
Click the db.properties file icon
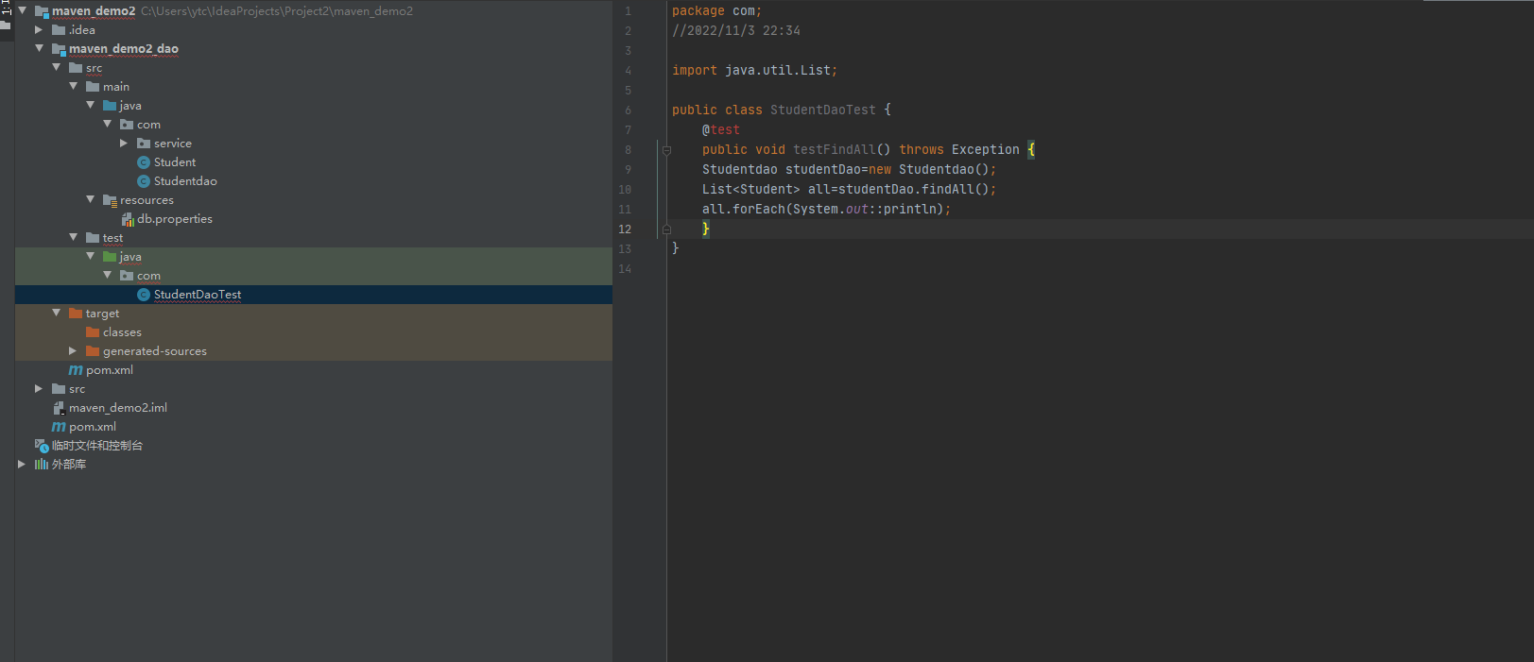(x=128, y=219)
